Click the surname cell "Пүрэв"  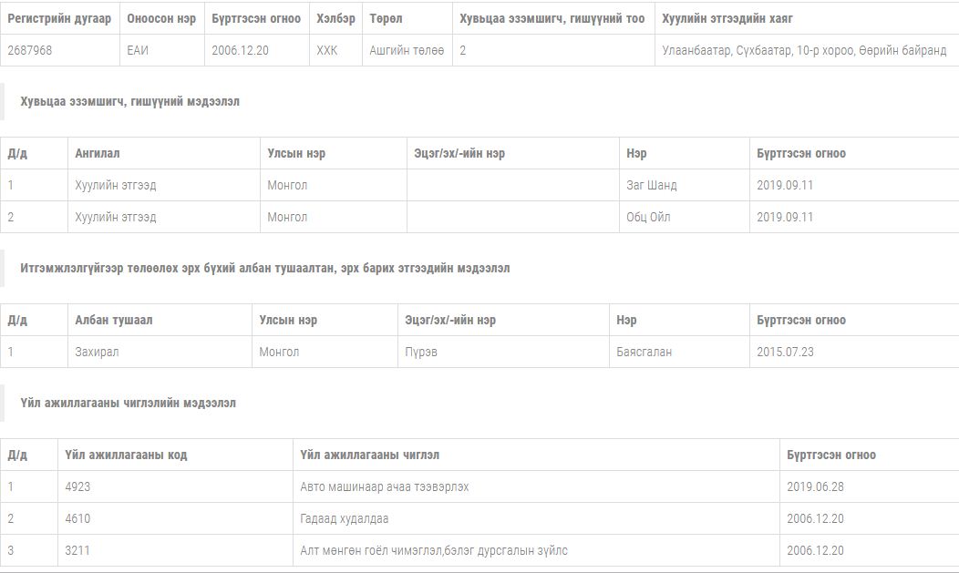(x=421, y=352)
